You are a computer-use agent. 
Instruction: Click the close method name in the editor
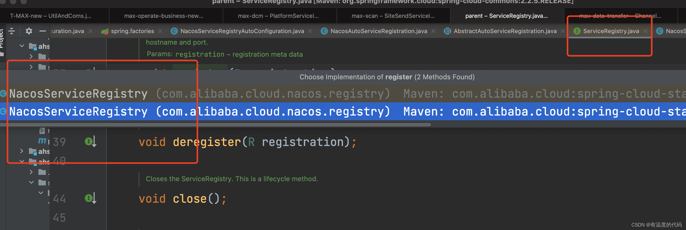190,199
